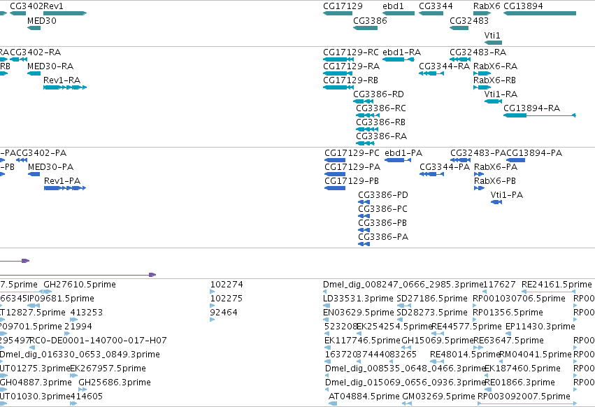Select transcript CG32483-RA
This screenshot has width=595, height=407.
click(478, 52)
